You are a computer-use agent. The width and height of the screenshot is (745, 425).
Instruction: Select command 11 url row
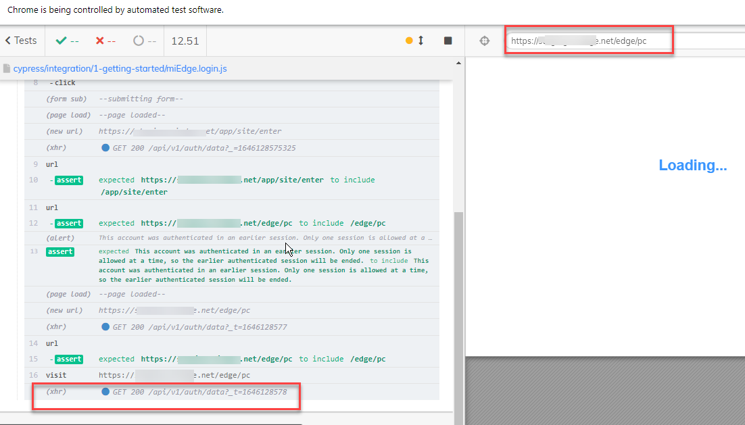(x=232, y=207)
